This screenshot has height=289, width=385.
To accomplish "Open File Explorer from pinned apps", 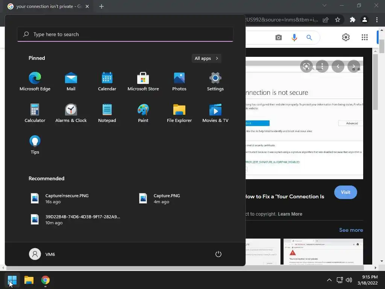I will click(x=179, y=113).
